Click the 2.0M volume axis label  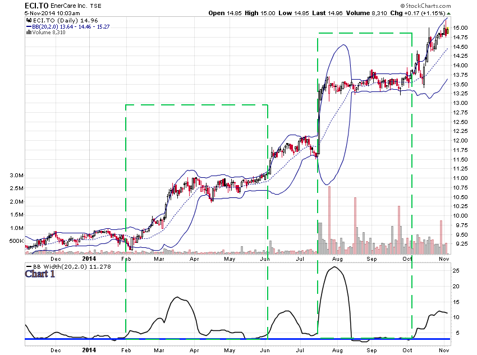pyautogui.click(x=16, y=201)
